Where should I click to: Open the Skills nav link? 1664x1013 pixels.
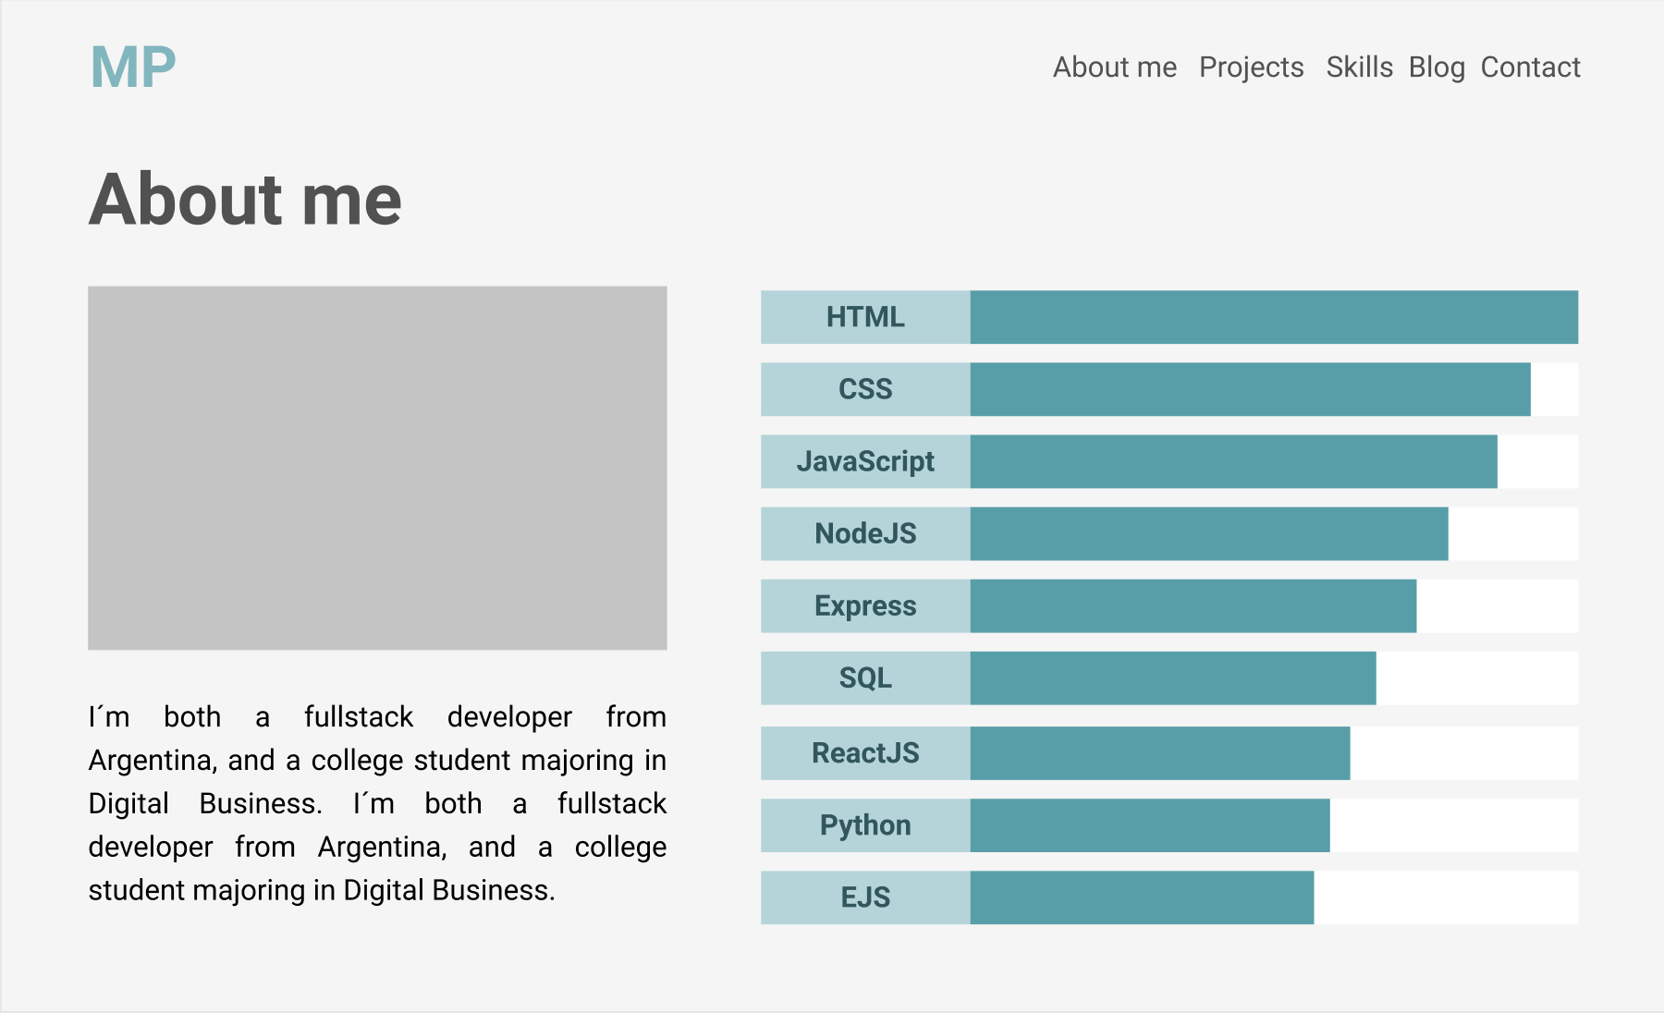coord(1359,67)
